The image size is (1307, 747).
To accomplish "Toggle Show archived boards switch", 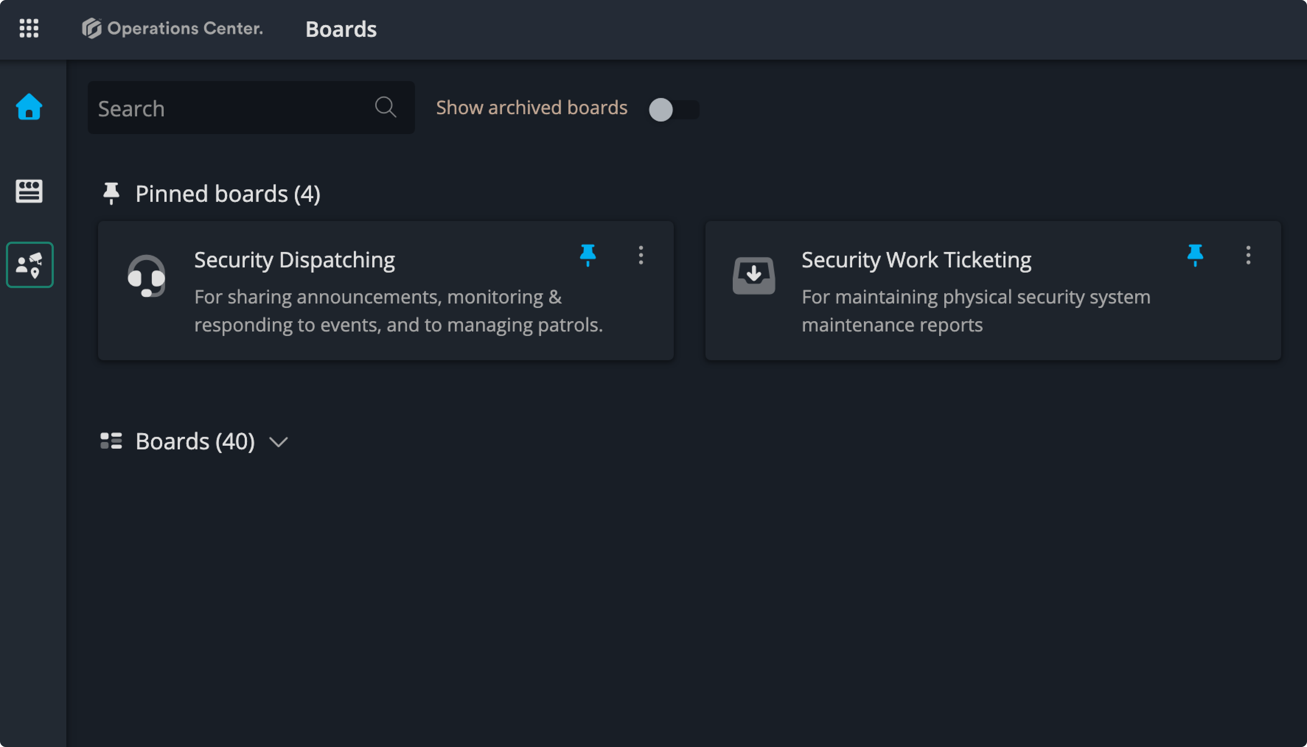I will coord(673,109).
